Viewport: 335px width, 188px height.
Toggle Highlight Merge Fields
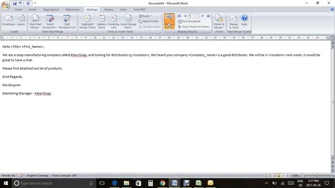(87, 21)
